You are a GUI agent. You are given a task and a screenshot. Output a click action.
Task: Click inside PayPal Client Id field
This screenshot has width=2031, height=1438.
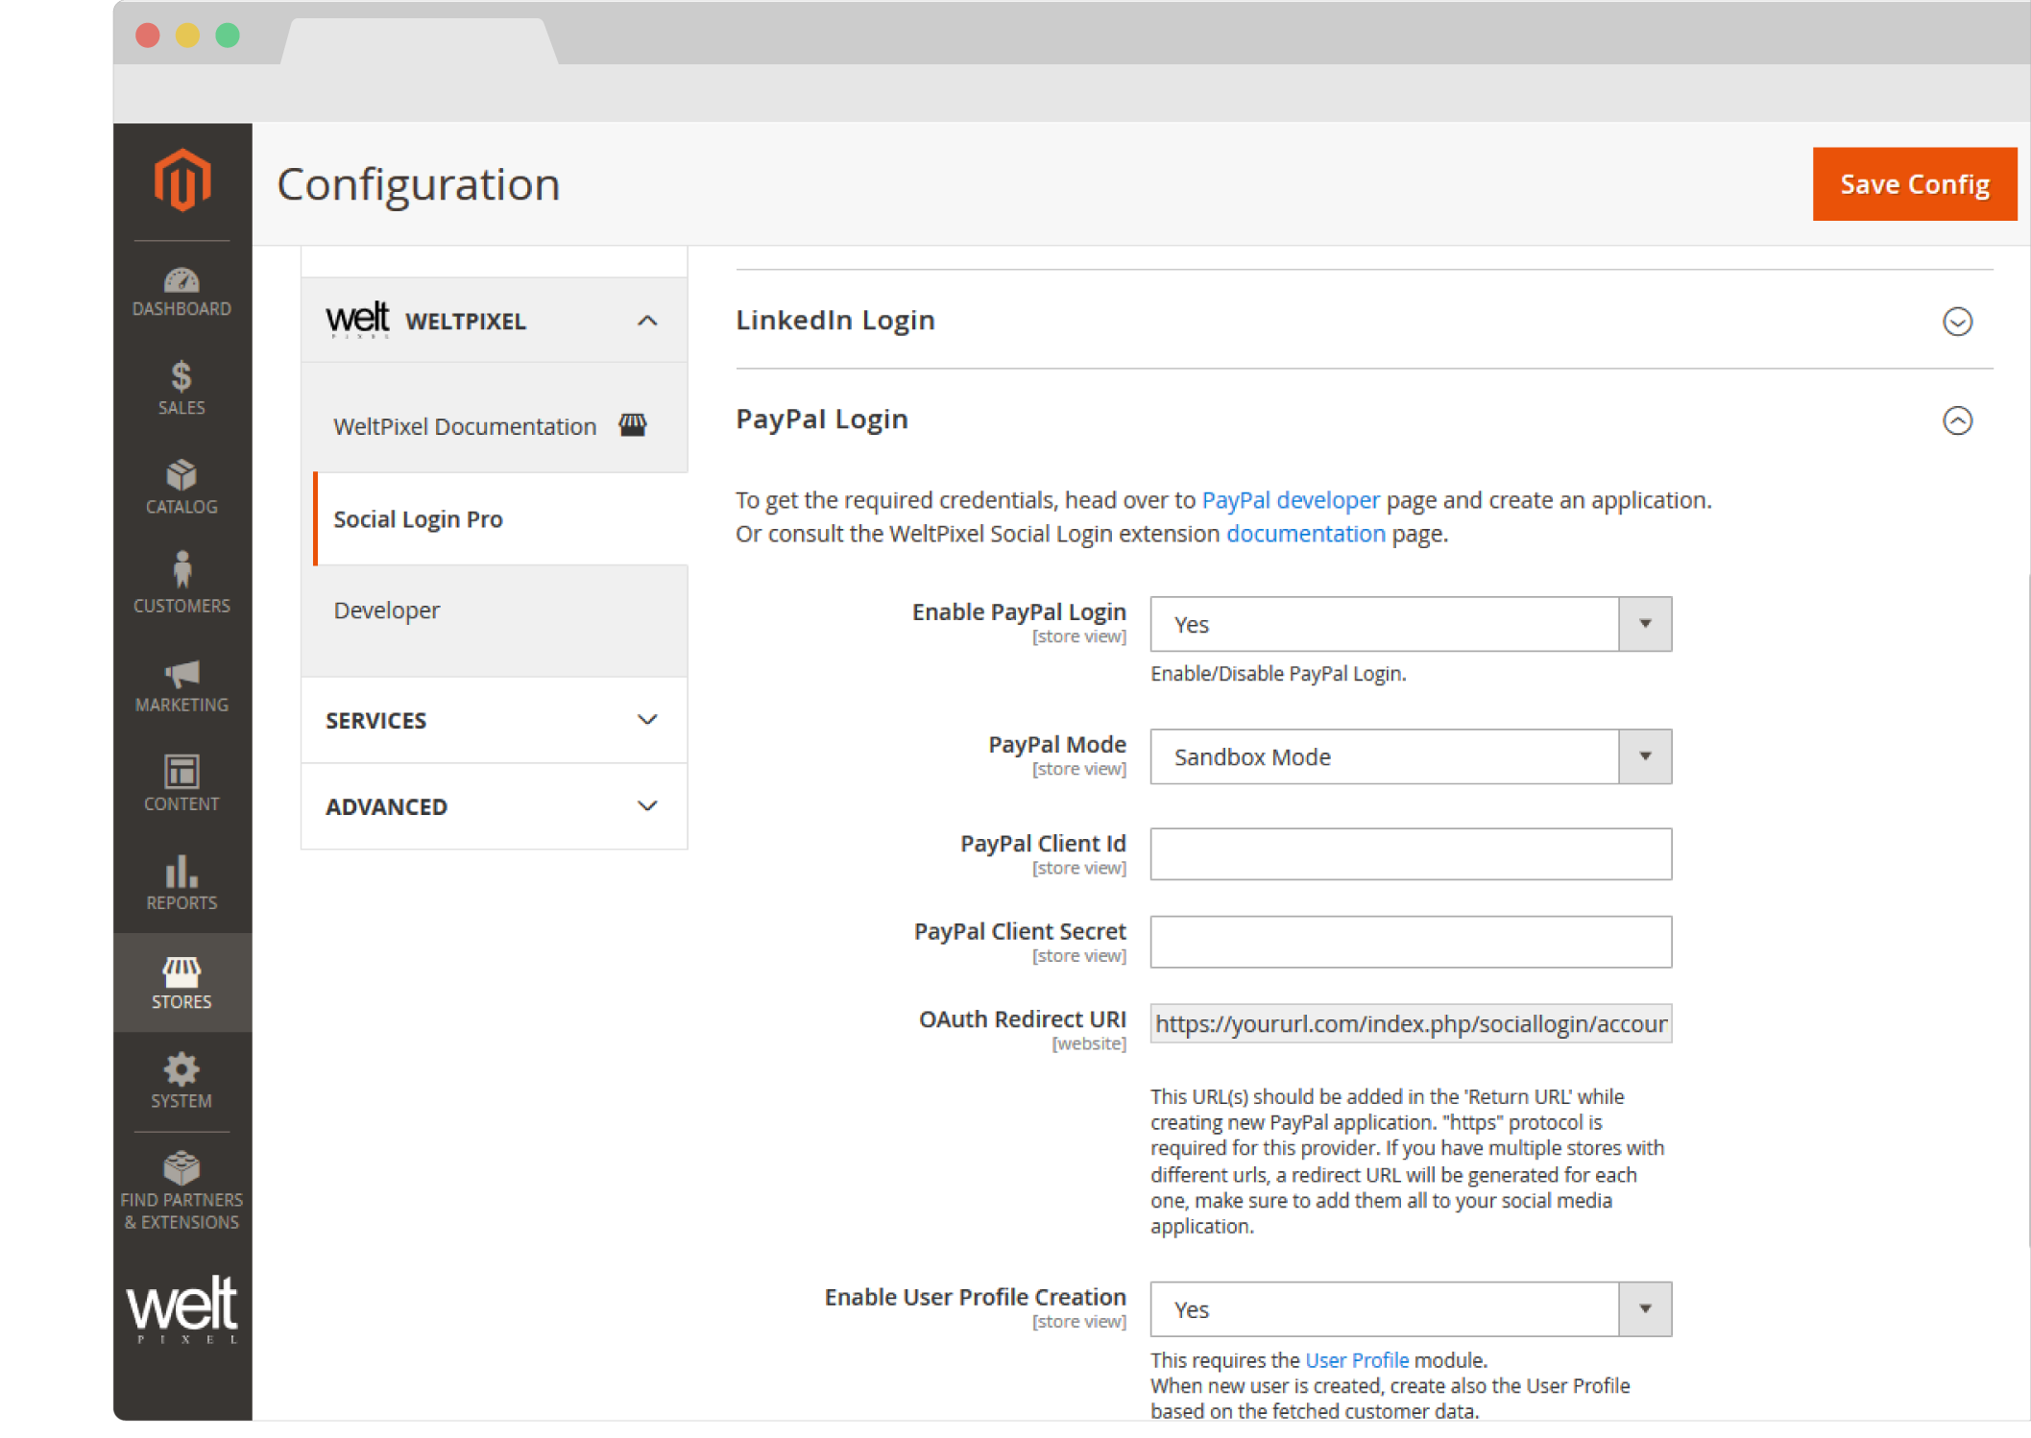[x=1410, y=854]
